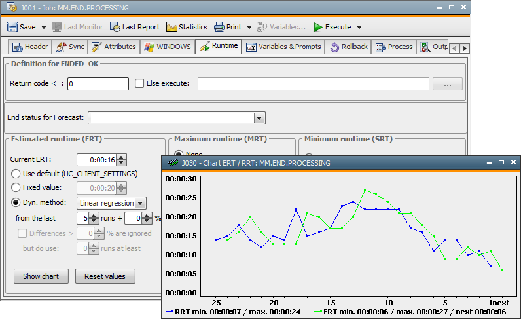Screen dimensions: 521x319
Task: Close the Chart ERT / RRT window
Action: click(x=513, y=162)
